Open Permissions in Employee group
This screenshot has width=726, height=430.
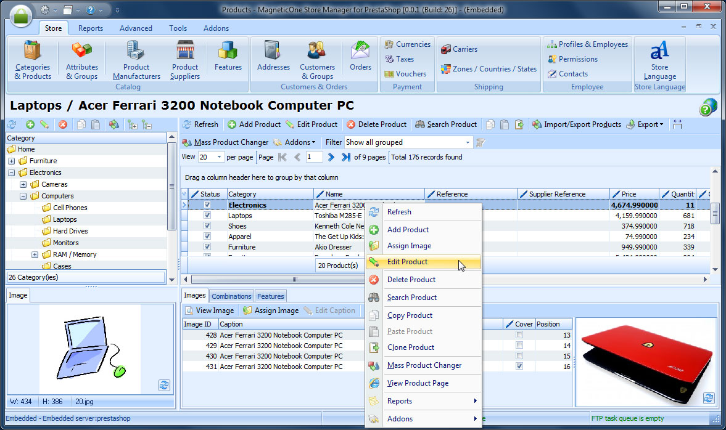572,59
